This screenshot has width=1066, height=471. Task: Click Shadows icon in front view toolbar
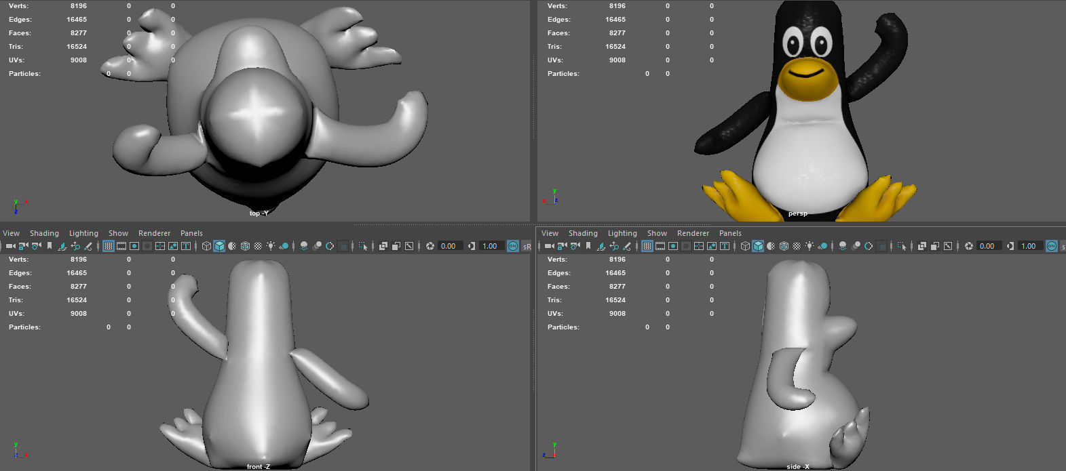(284, 246)
